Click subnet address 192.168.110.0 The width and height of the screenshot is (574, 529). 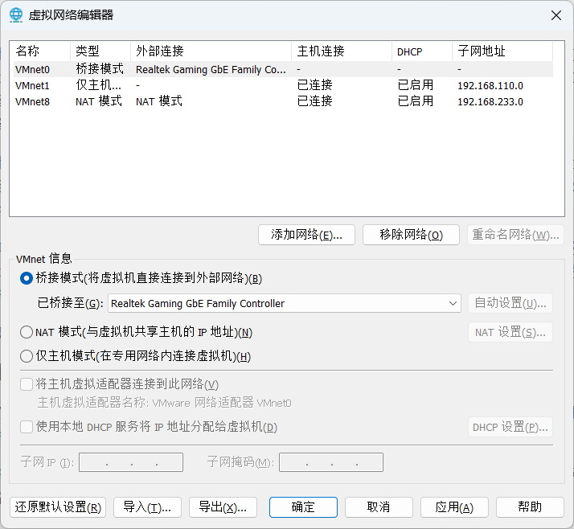[x=490, y=86]
